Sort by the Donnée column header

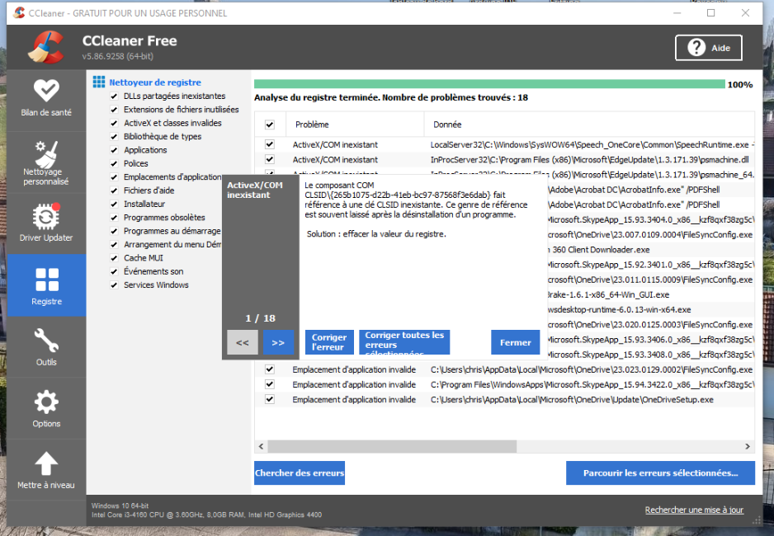pos(589,125)
